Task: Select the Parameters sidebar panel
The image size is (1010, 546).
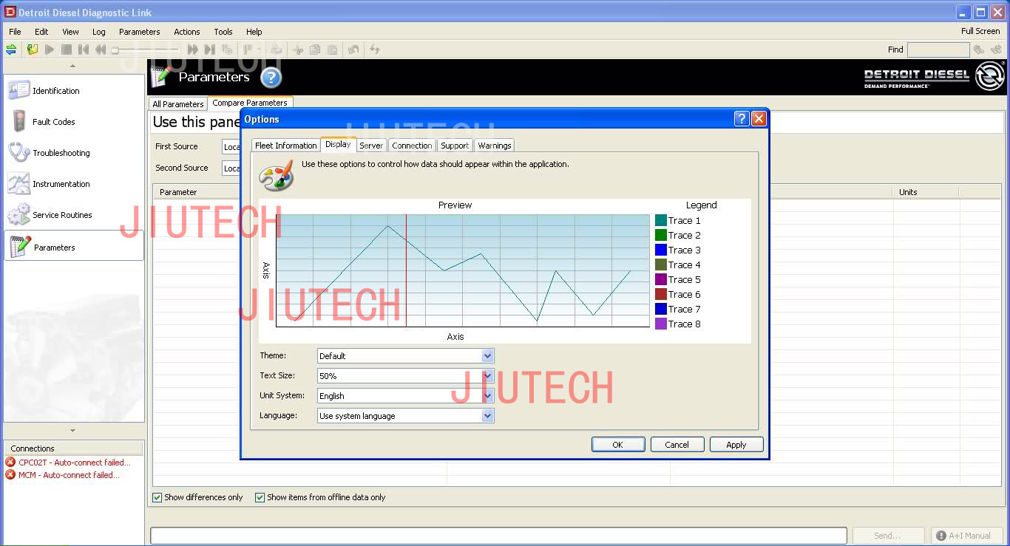Action: coord(73,246)
